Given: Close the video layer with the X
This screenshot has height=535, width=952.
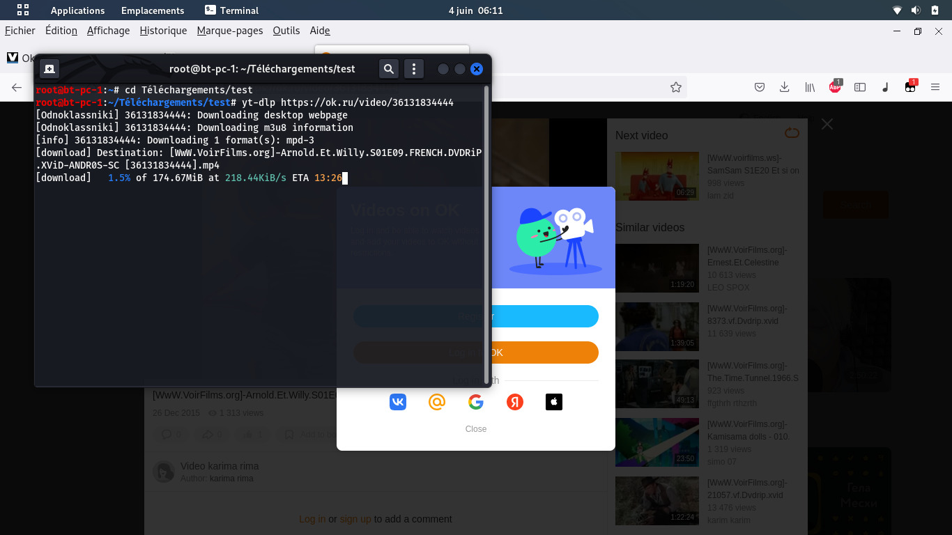Looking at the screenshot, I should tap(827, 124).
